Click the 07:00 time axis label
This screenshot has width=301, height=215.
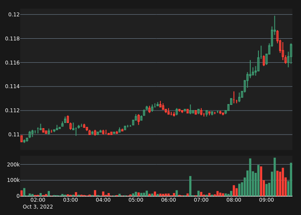pyautogui.click(x=201, y=200)
